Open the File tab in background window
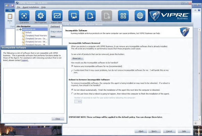 coord(10,10)
